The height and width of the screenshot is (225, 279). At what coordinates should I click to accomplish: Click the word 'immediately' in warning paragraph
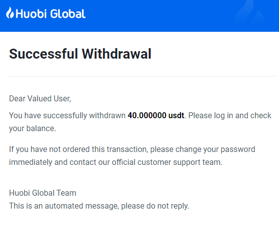pos(31,162)
